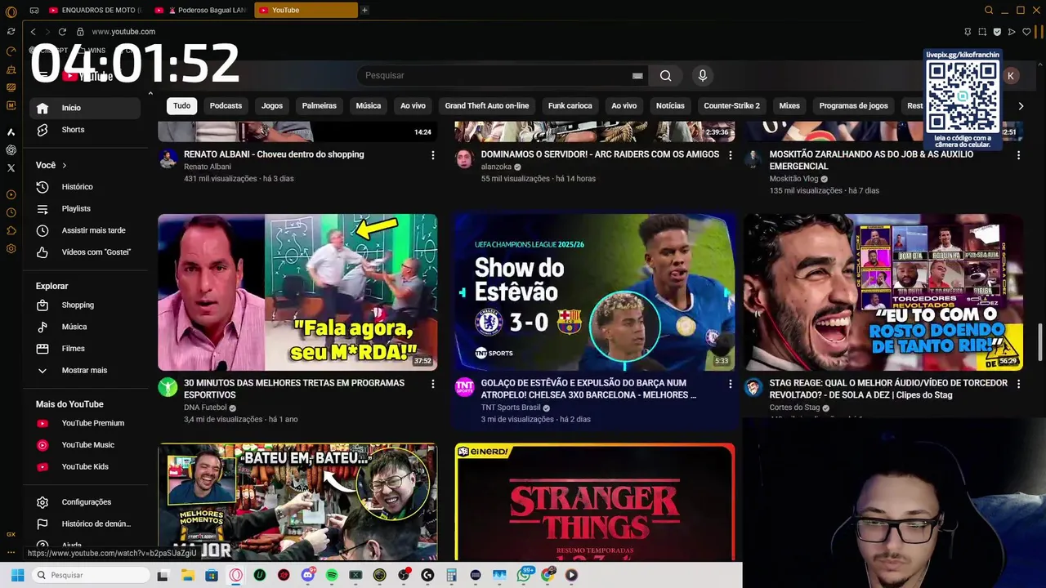Open Spotify from the taskbar

pos(332,575)
